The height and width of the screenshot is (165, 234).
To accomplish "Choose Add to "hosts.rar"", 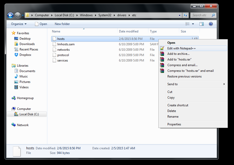I will (193, 59).
